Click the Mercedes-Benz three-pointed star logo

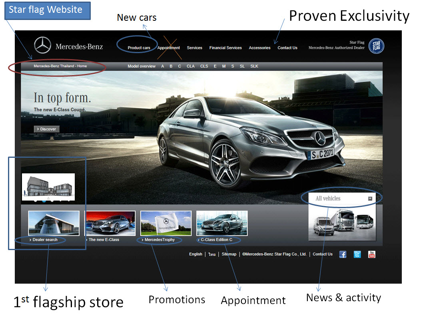click(43, 45)
